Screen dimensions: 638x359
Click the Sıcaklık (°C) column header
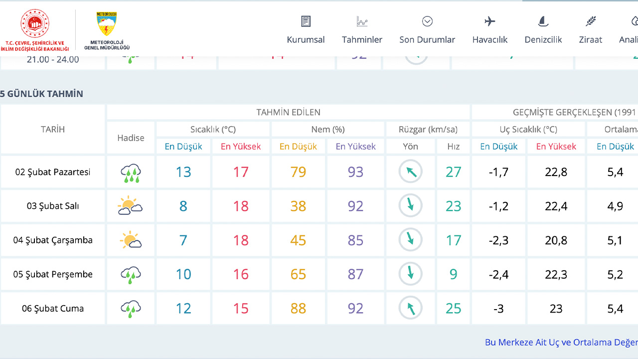pyautogui.click(x=213, y=130)
